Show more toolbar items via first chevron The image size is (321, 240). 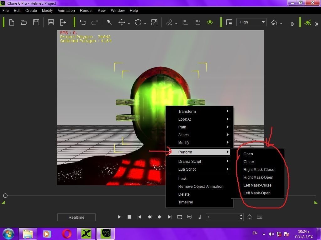pos(292,24)
